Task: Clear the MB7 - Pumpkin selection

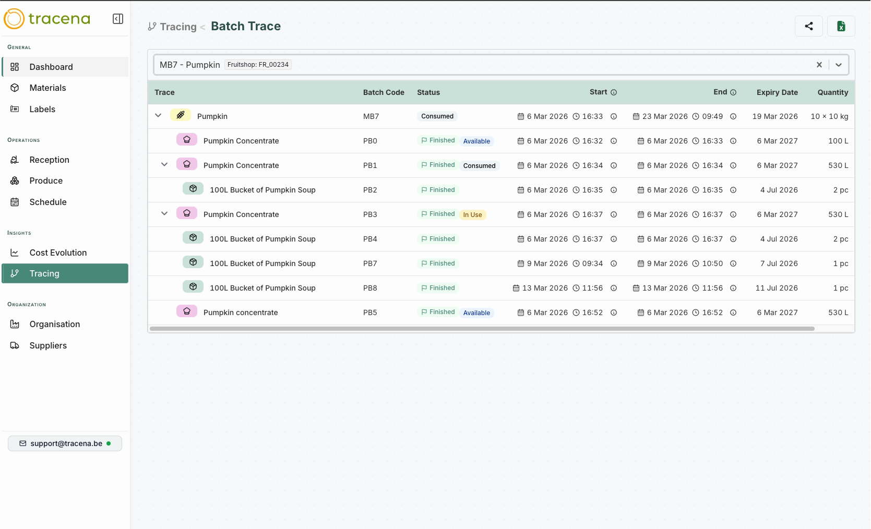Action: pos(819,65)
